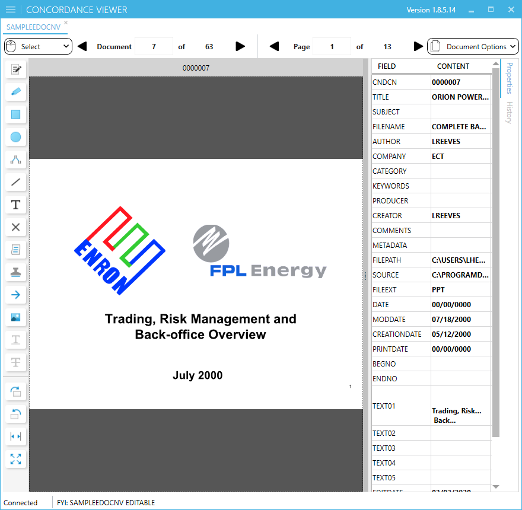Close the SAMPLEEDOCNV tab

tap(66, 23)
